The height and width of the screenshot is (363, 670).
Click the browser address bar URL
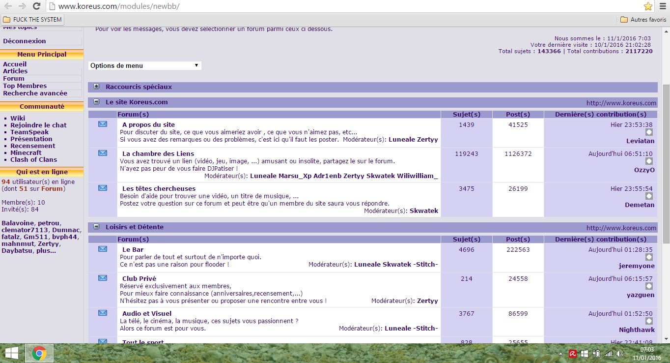point(118,6)
